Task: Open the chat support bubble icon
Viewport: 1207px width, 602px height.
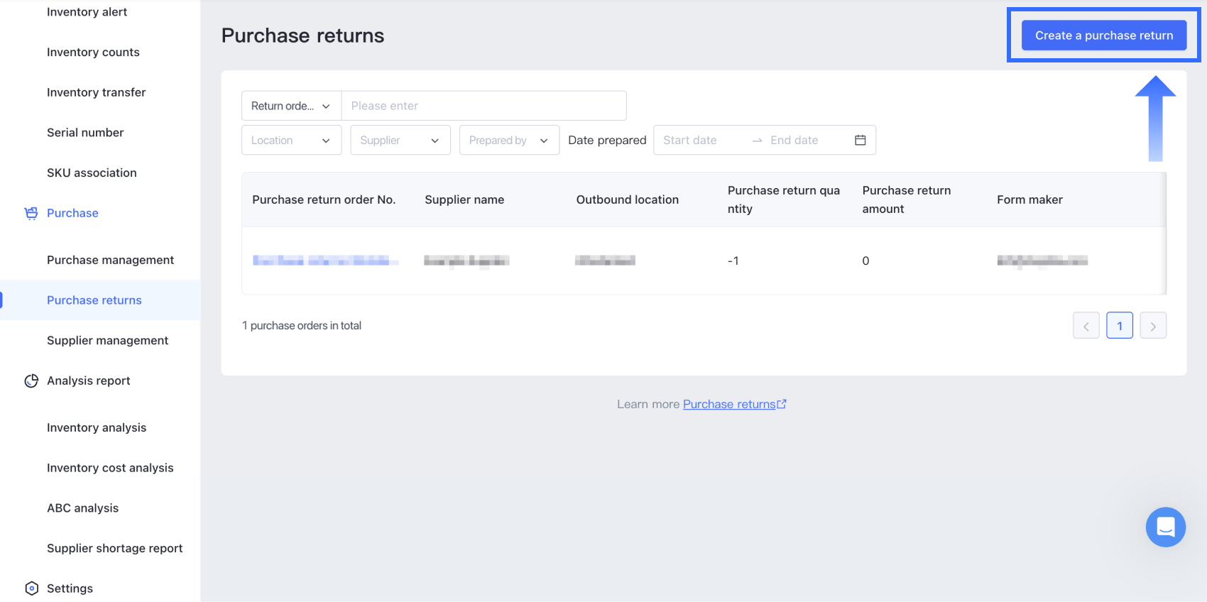Action: [x=1165, y=527]
